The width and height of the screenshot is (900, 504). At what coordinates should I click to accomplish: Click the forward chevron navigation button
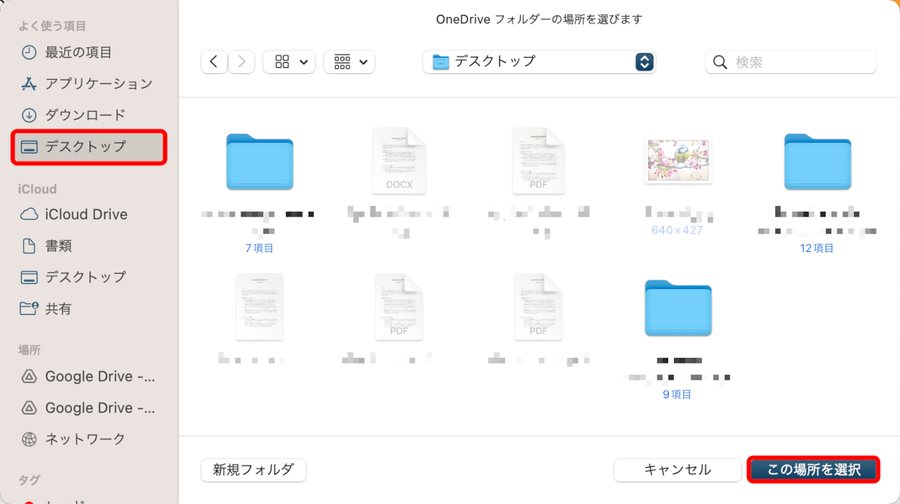241,62
